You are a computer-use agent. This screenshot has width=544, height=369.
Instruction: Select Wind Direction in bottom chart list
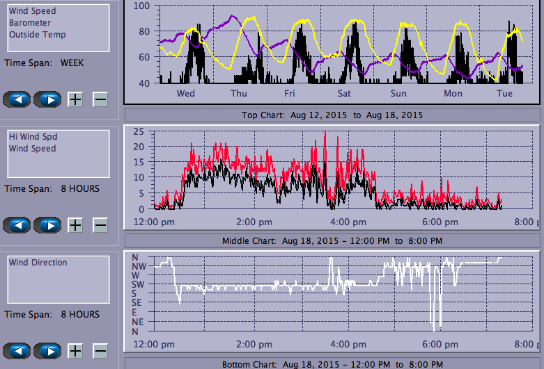(x=38, y=263)
